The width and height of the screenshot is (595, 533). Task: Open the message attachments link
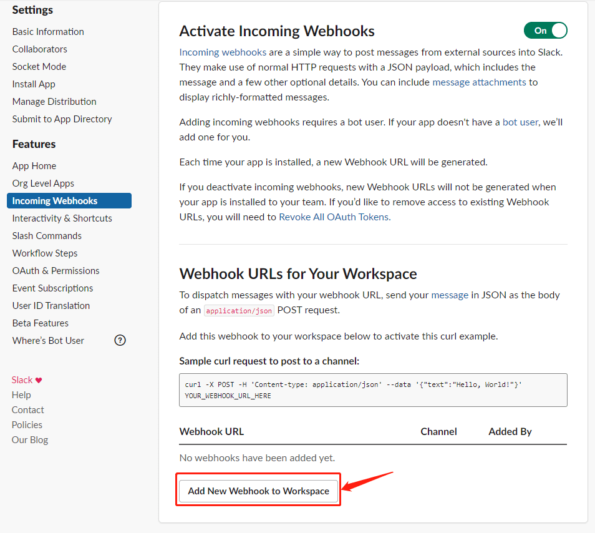coord(479,82)
